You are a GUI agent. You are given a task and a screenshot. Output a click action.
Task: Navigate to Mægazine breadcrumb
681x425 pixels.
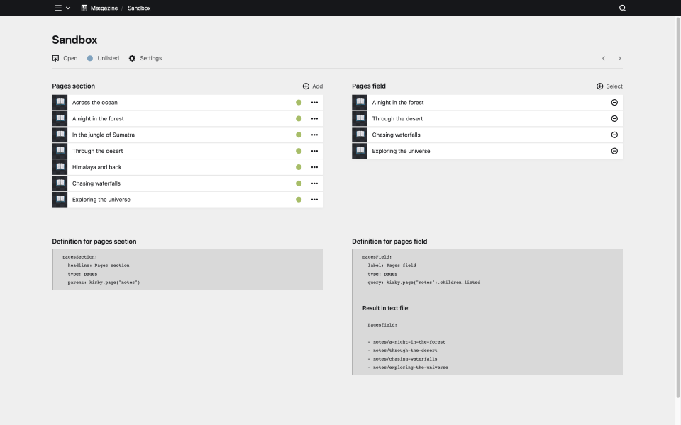coord(99,8)
